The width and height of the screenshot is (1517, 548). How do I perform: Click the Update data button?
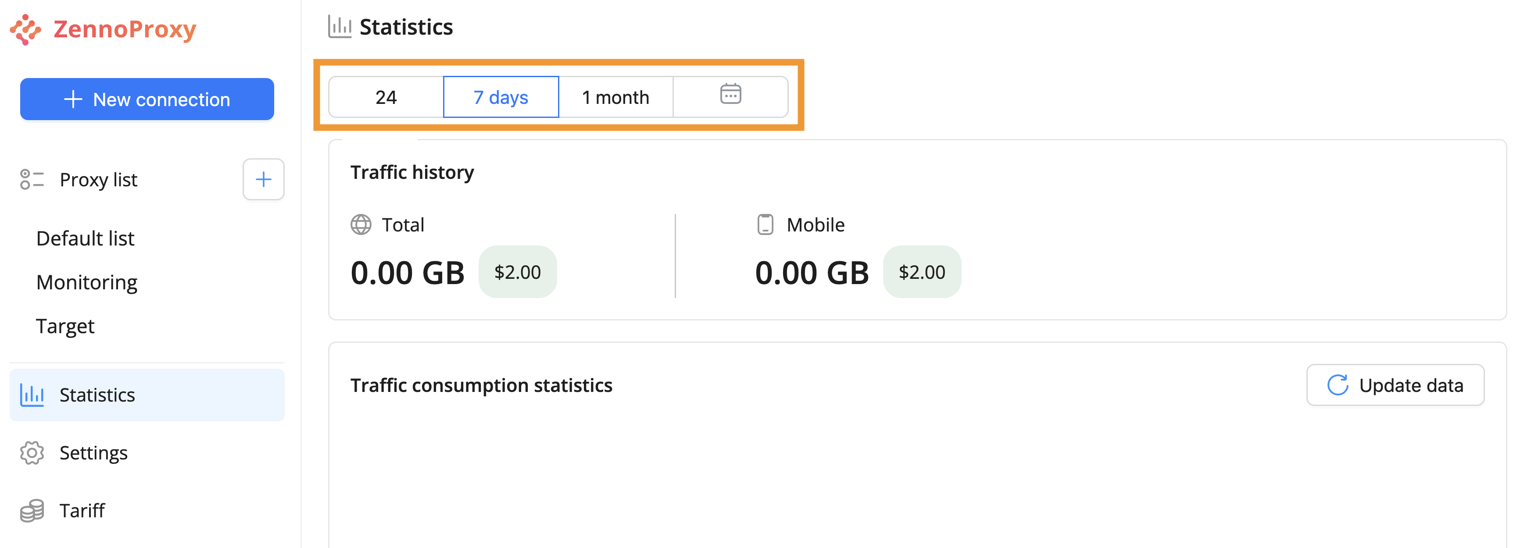(x=1395, y=385)
